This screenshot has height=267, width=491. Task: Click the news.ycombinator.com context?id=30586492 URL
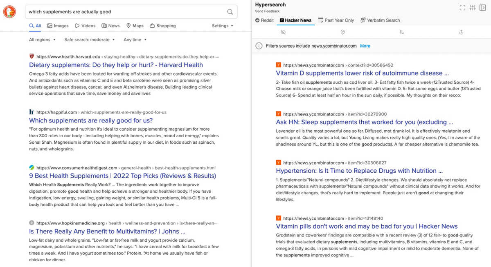[338, 65]
